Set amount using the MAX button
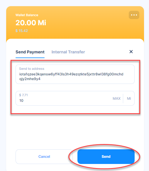This screenshot has height=171, width=149. click(116, 99)
